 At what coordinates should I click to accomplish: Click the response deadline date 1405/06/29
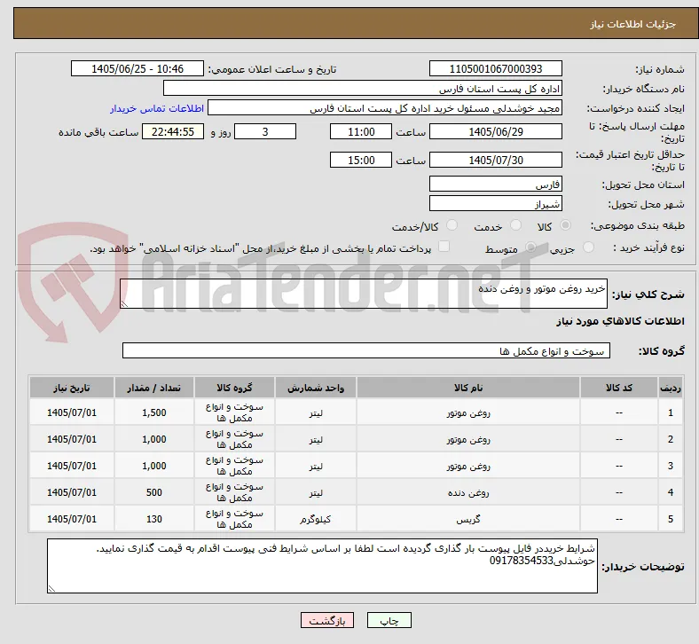click(496, 131)
